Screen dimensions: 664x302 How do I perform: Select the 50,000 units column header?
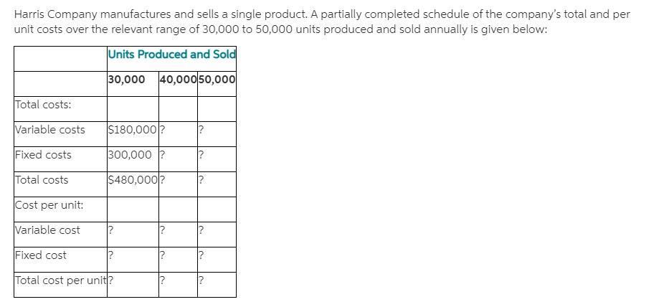click(x=217, y=80)
